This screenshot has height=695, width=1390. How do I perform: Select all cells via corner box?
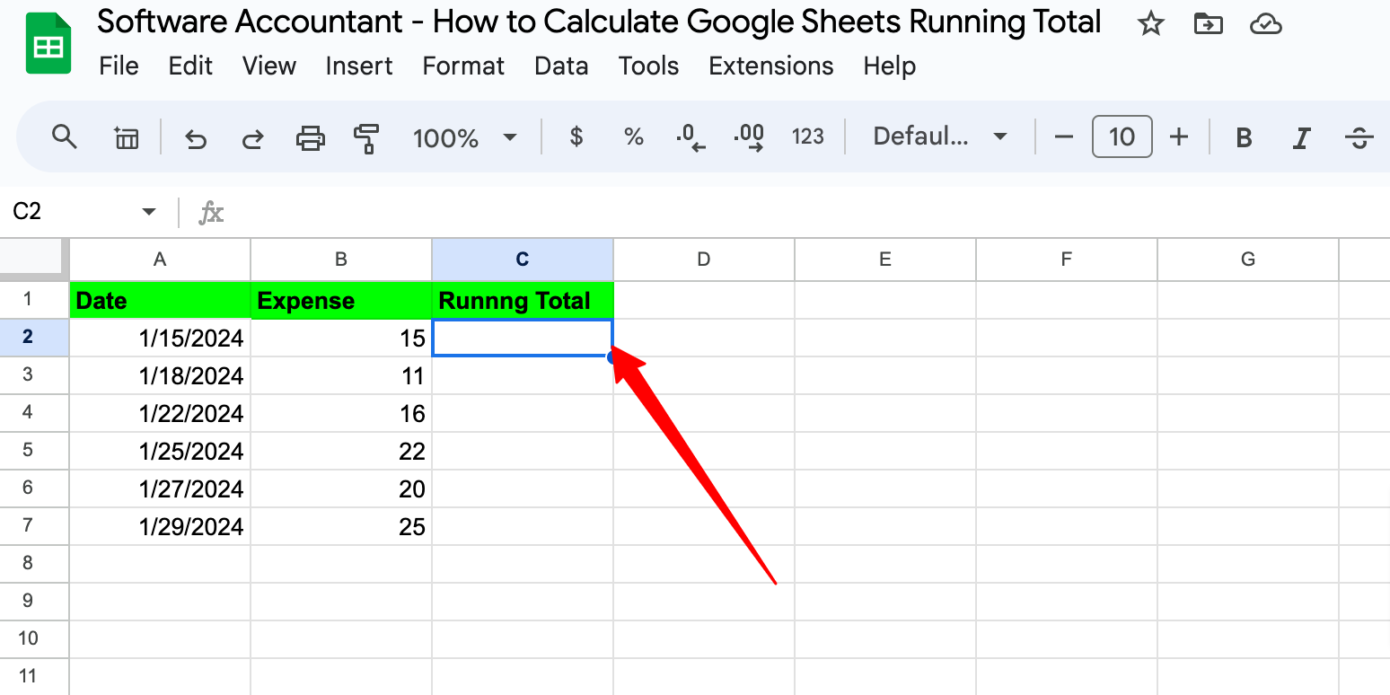pyautogui.click(x=34, y=260)
